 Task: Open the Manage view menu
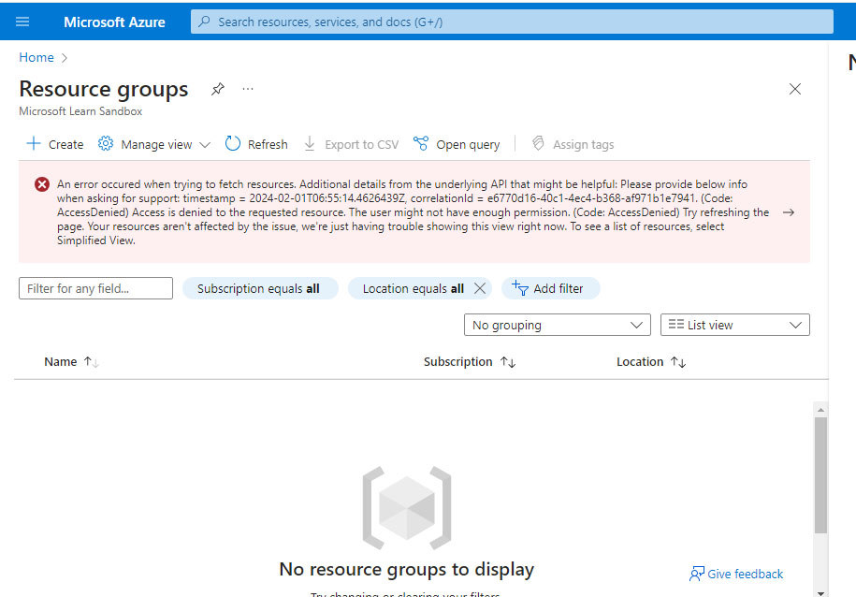coord(154,144)
